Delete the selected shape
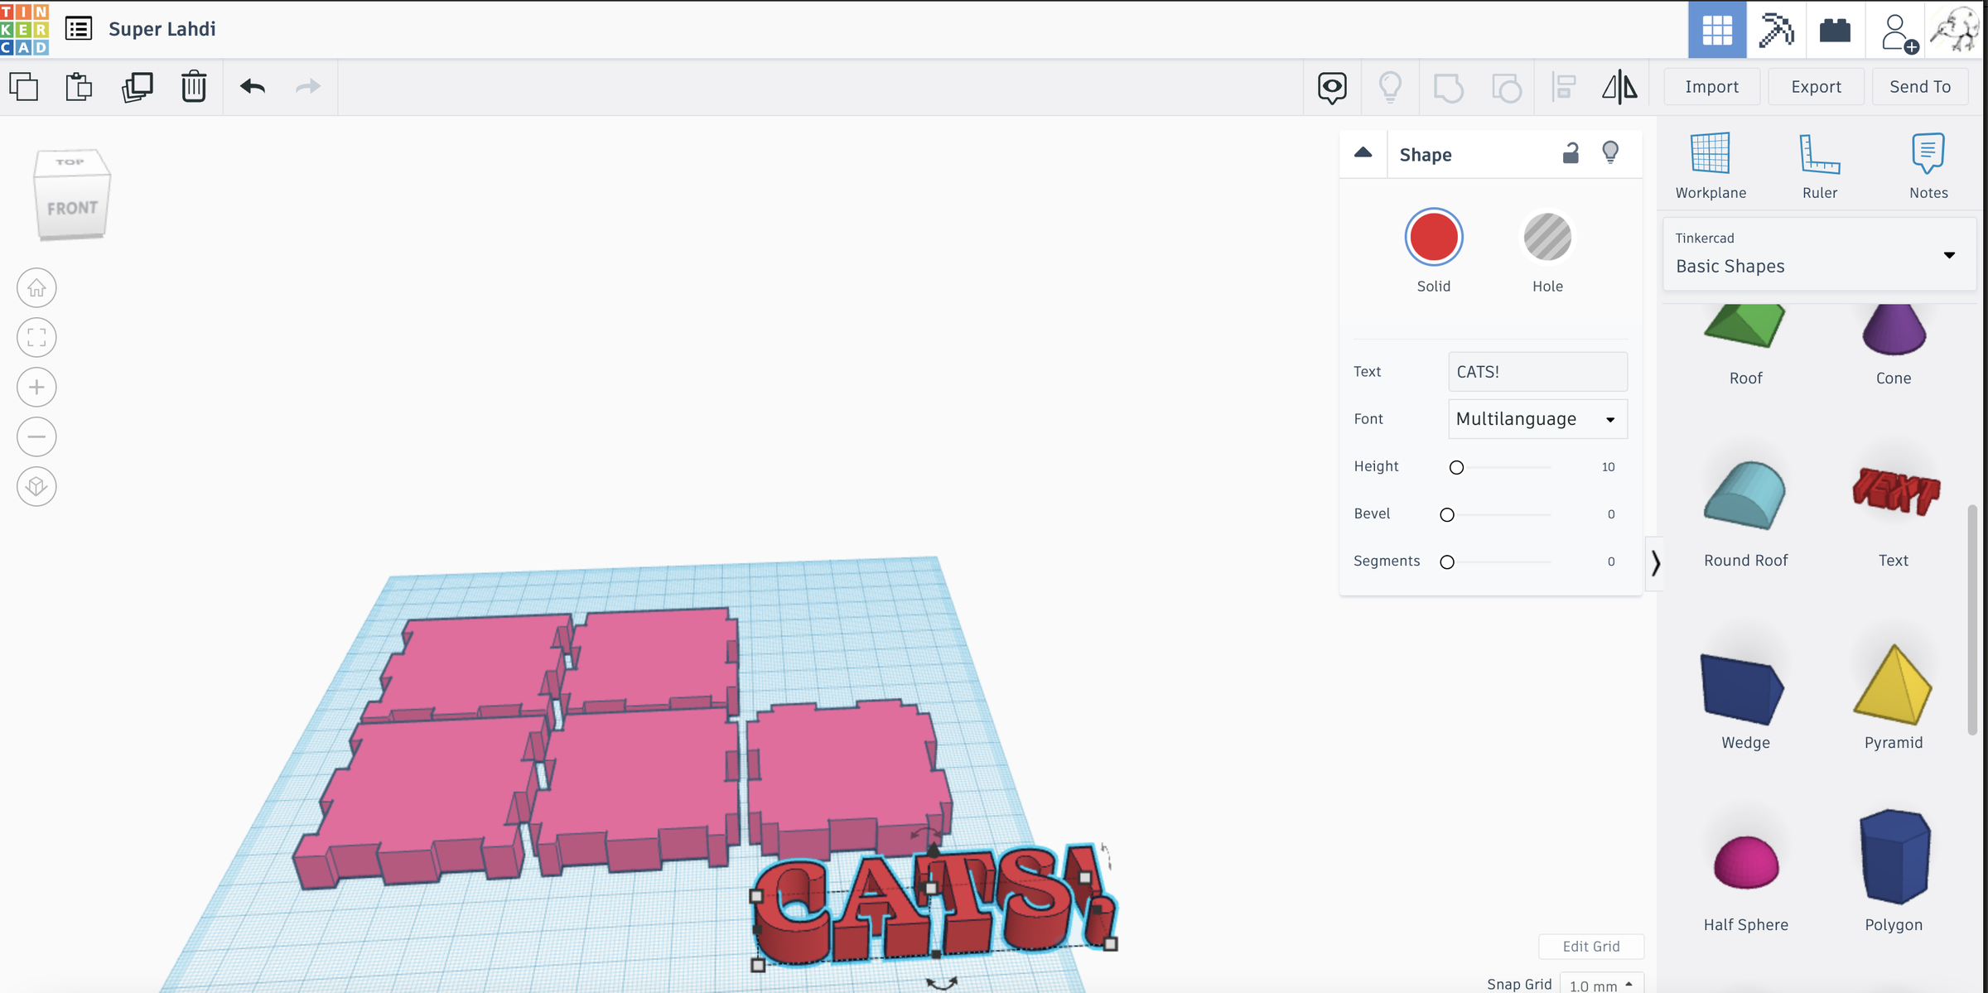Image resolution: width=1988 pixels, height=993 pixels. 193,86
